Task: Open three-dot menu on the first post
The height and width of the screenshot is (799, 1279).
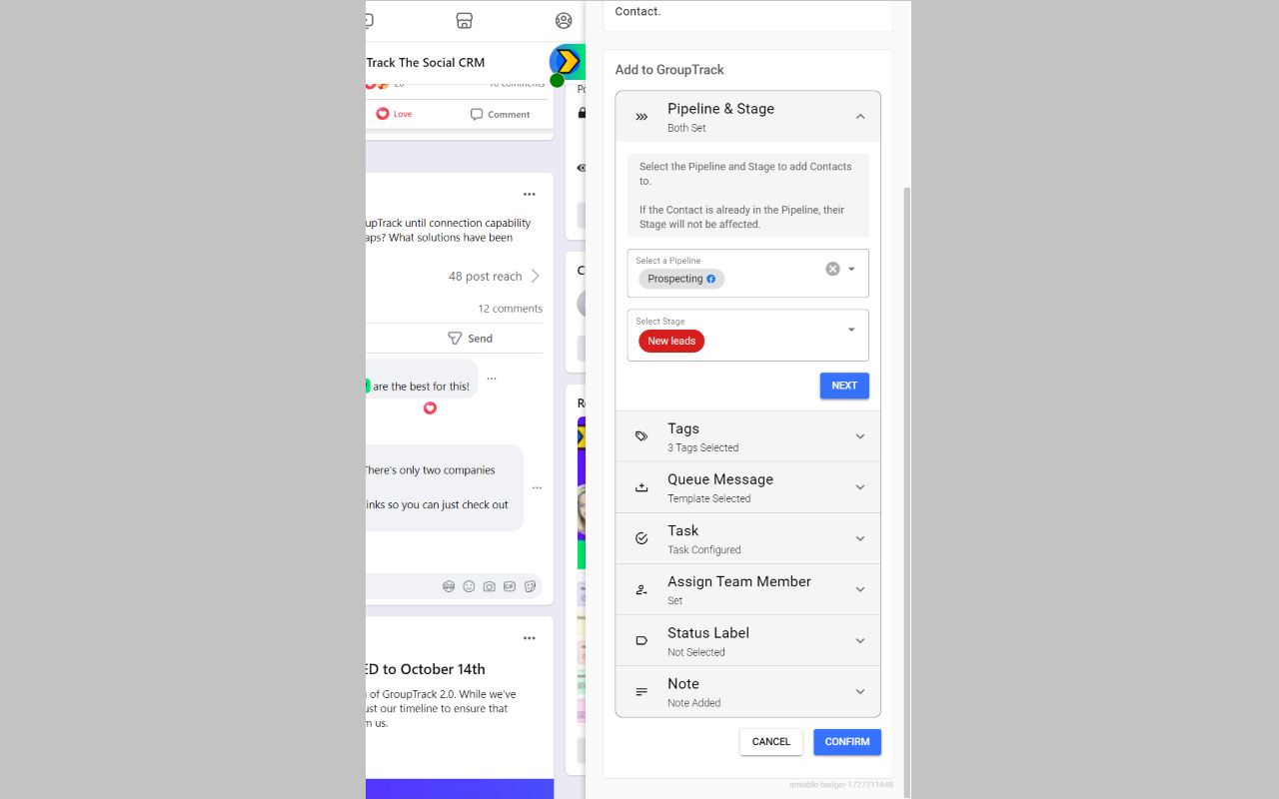Action: tap(530, 195)
